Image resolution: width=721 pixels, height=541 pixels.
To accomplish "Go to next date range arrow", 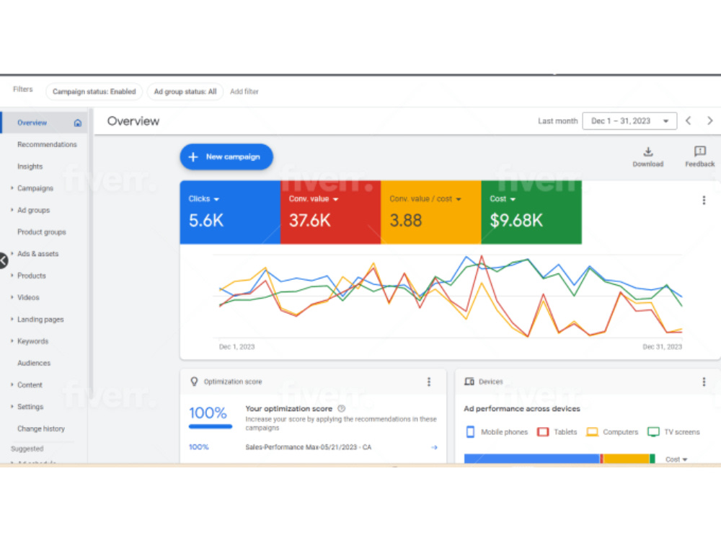I will pyautogui.click(x=710, y=120).
